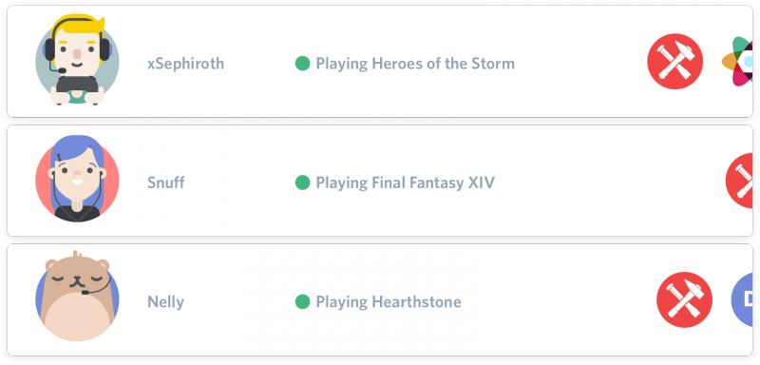
Task: Click the green status indicator next to Hearthstone
Action: pyautogui.click(x=302, y=301)
